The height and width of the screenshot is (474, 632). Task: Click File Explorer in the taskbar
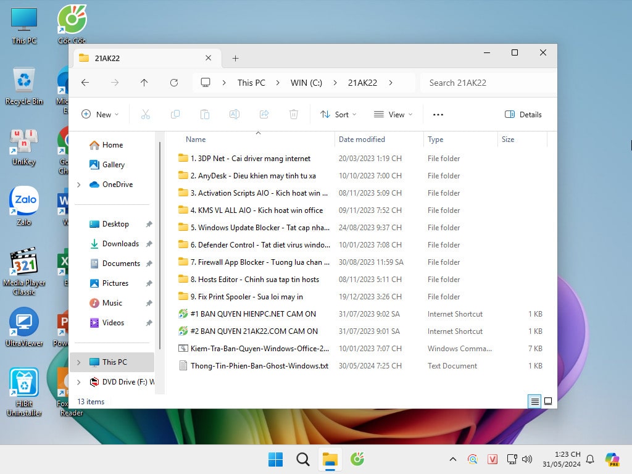coord(330,459)
